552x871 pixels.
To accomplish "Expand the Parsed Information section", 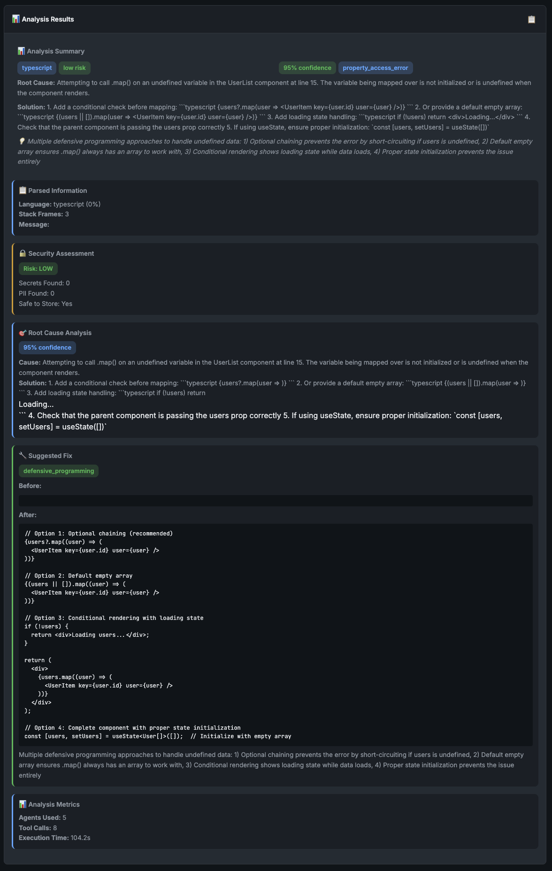I will (x=57, y=191).
